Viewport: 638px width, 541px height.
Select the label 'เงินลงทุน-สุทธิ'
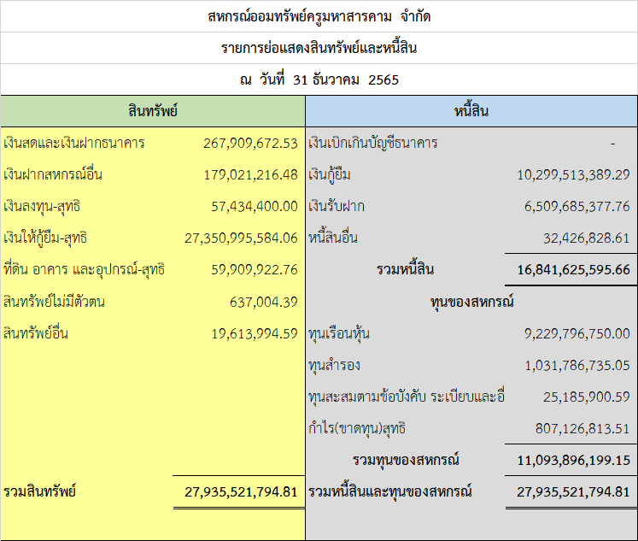pos(42,206)
